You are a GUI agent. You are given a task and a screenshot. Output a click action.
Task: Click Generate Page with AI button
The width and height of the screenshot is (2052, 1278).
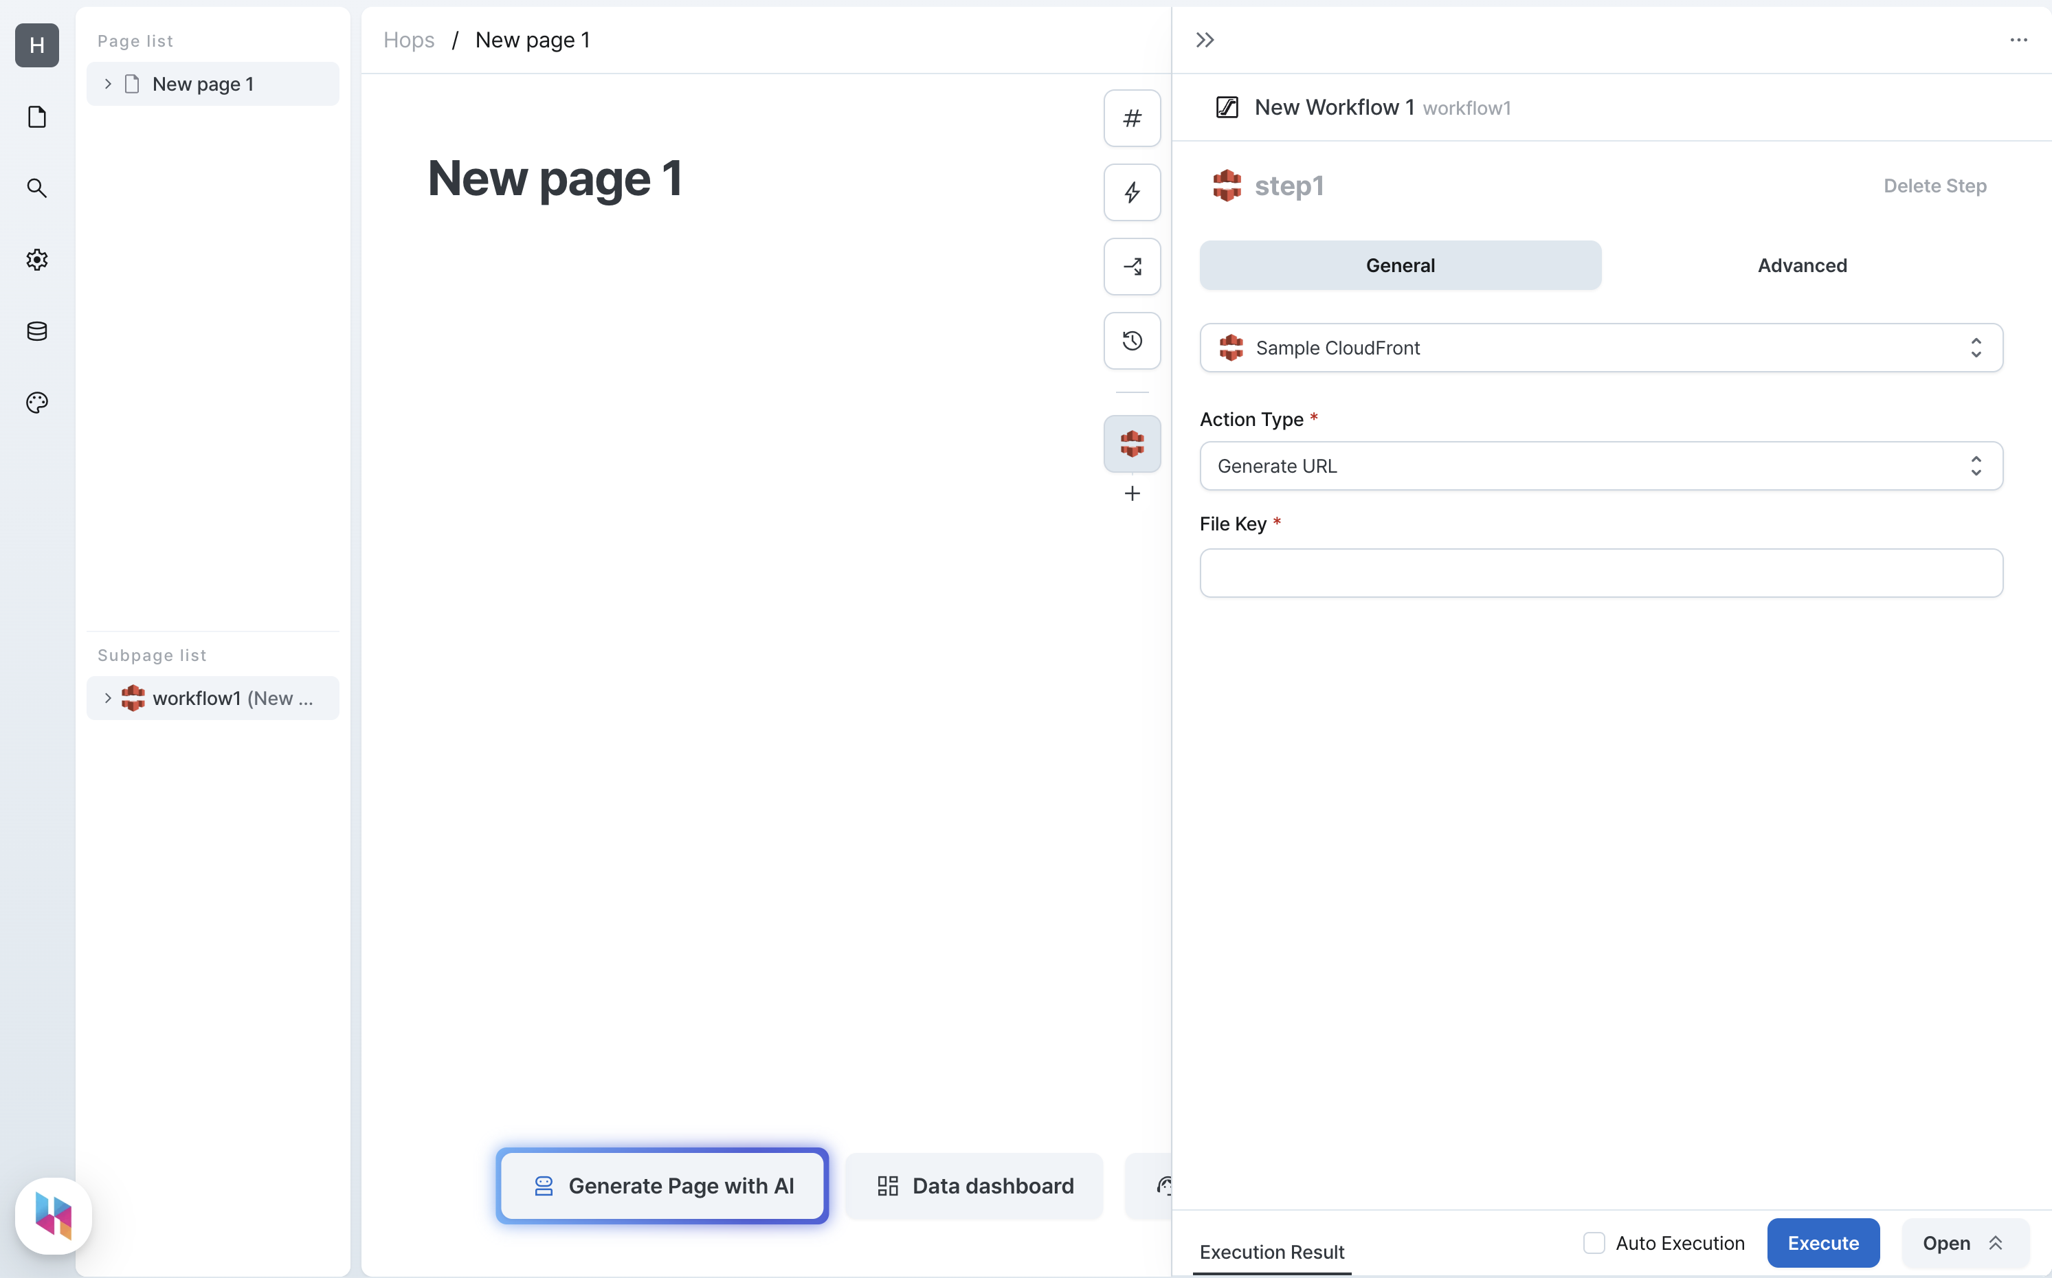tap(662, 1185)
